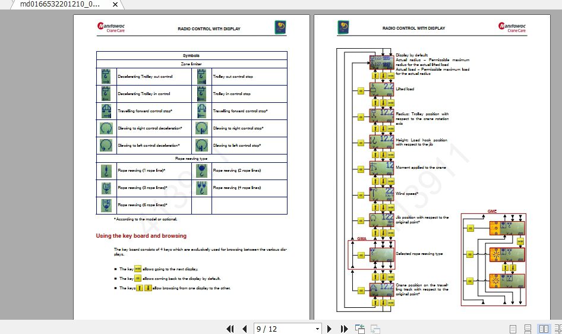562x334 pixels.
Task: Click the Manitowoc Crane Care logo on right page
Action: point(512,27)
